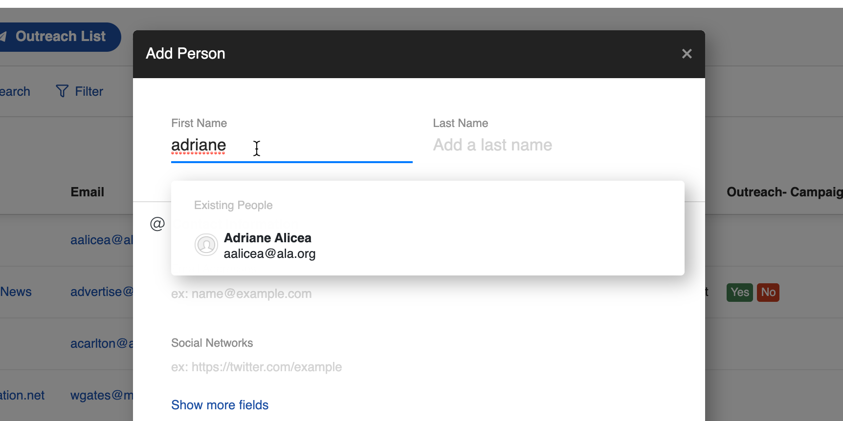Click the Filter funnel icon
The width and height of the screenshot is (843, 421).
pyautogui.click(x=62, y=91)
